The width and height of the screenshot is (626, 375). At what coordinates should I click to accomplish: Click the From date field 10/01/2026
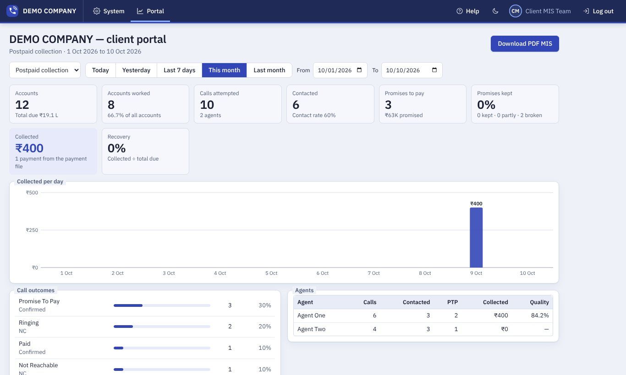point(340,70)
